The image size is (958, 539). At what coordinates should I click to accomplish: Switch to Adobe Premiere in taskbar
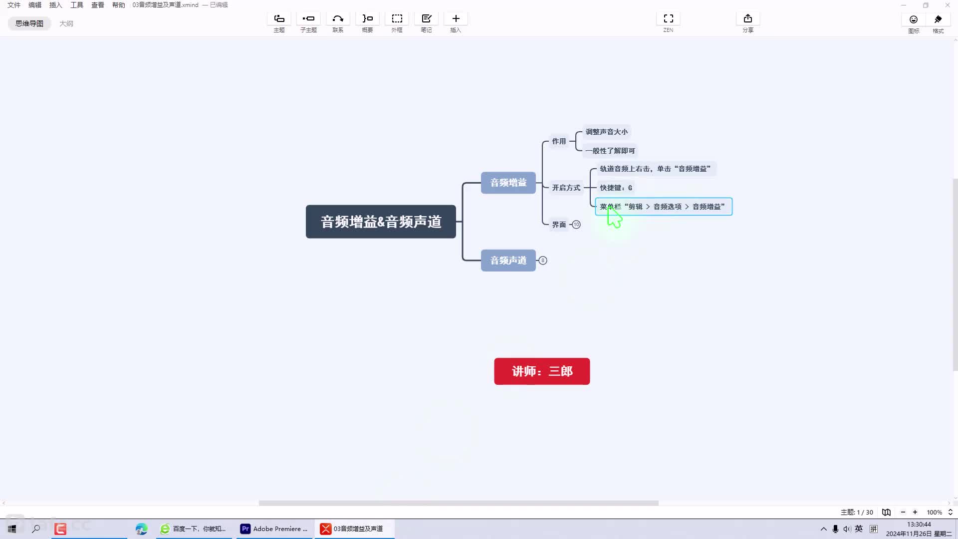pyautogui.click(x=274, y=529)
